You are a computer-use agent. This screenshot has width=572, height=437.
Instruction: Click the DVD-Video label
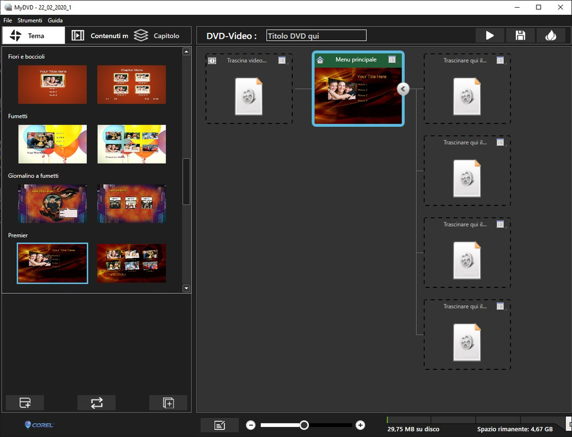coord(232,36)
